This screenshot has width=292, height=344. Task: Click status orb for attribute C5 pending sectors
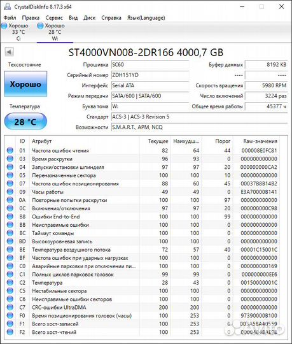[x=10, y=290]
